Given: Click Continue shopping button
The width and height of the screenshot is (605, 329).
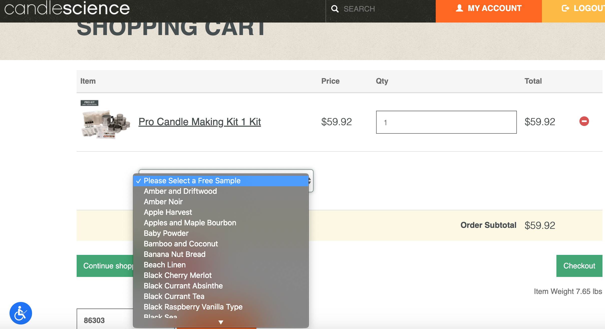Looking at the screenshot, I should (105, 266).
